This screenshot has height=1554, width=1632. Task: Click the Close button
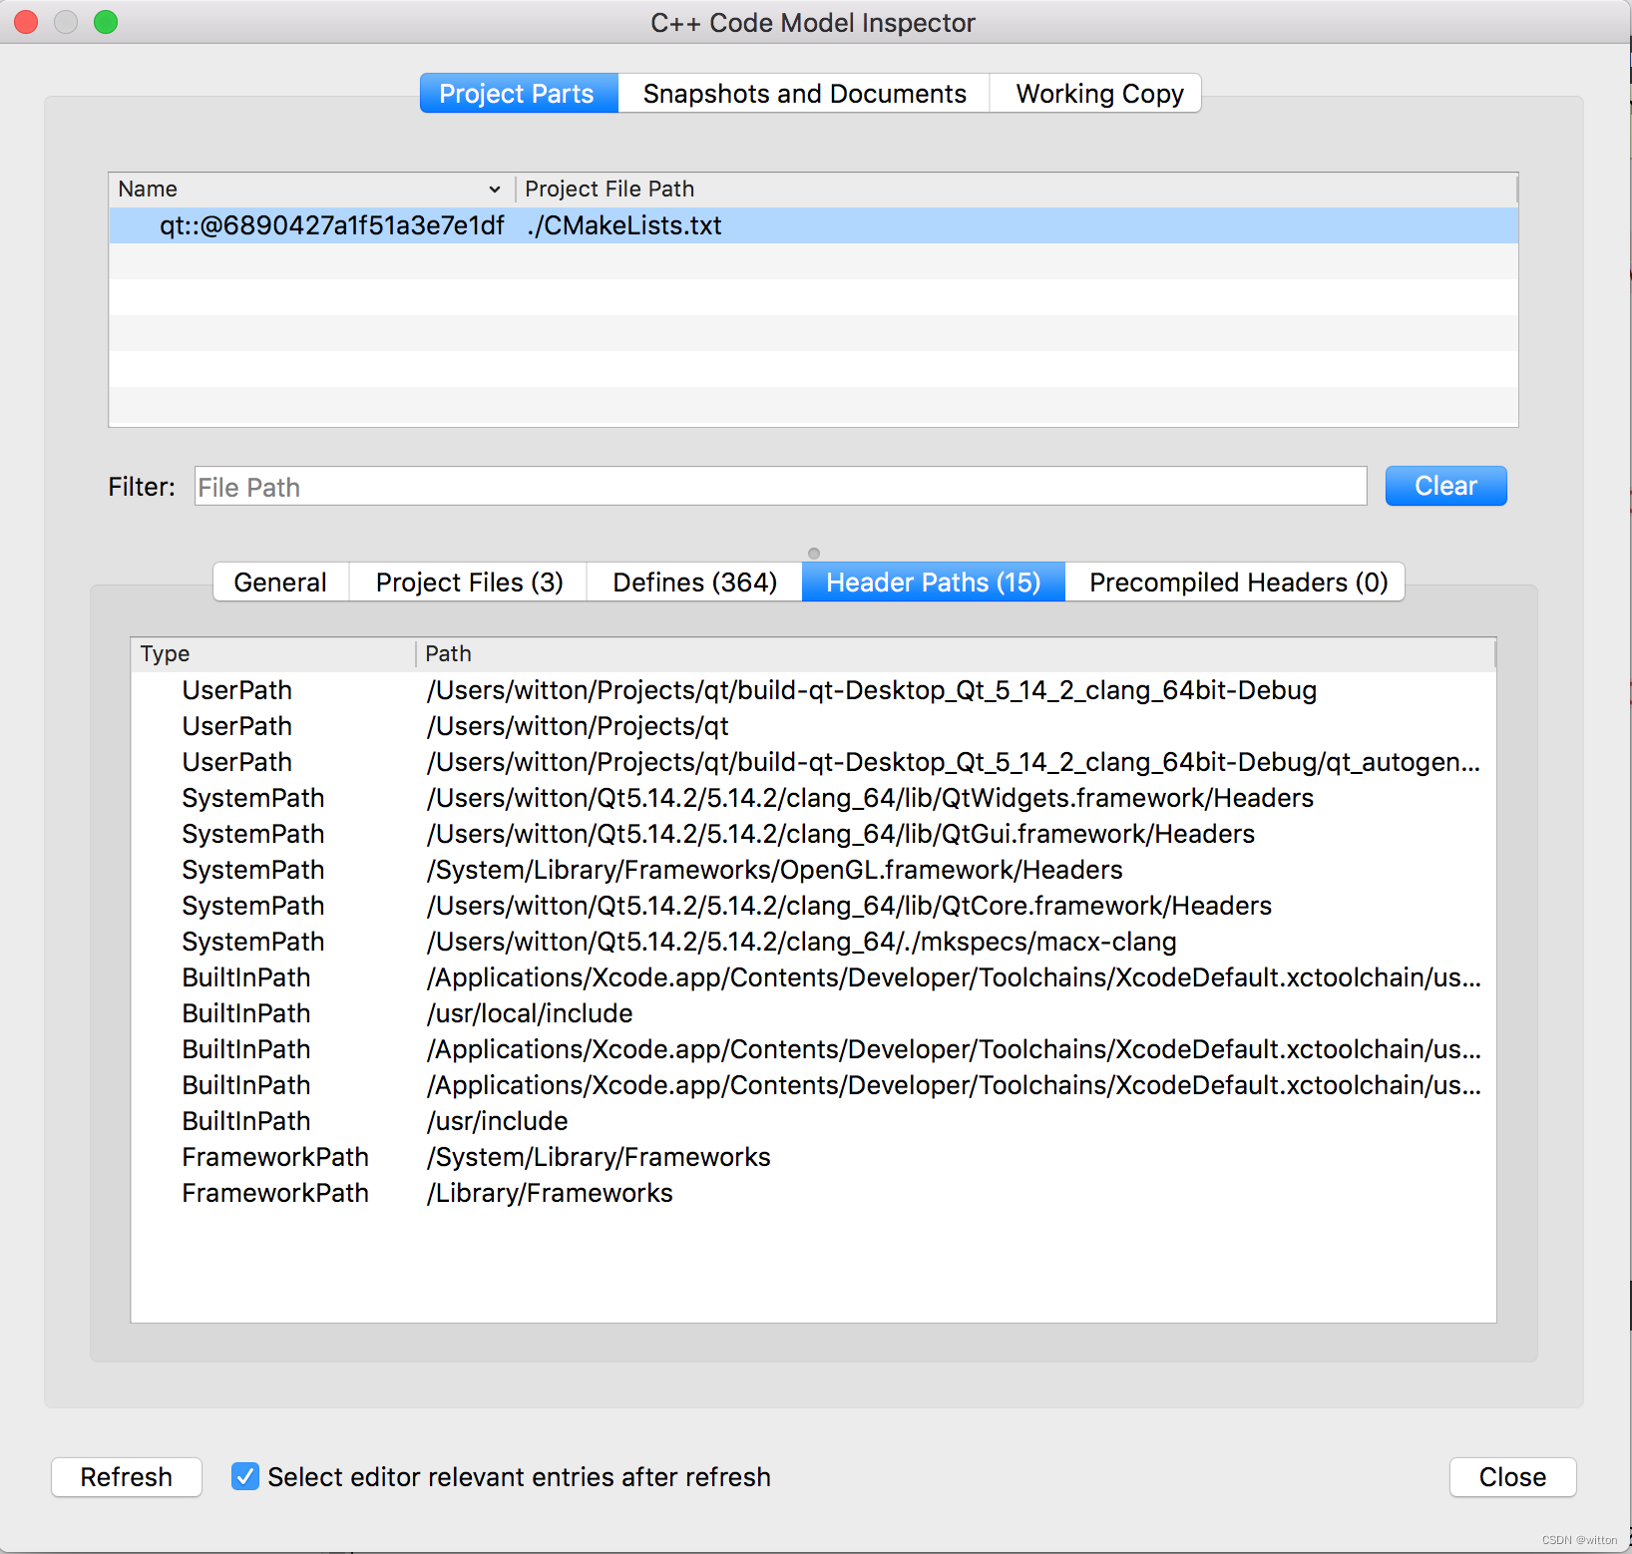coord(1511,1477)
